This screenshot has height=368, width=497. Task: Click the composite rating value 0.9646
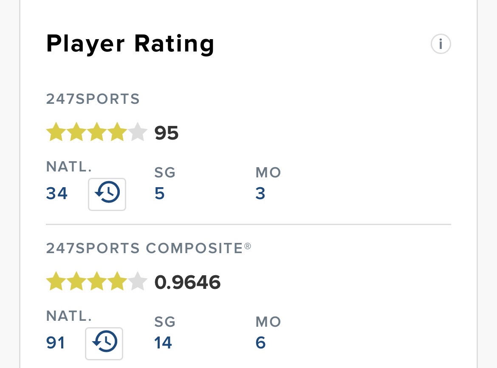click(x=187, y=282)
